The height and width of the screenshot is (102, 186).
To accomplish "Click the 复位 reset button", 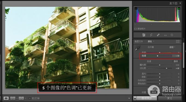I will pos(170,98).
